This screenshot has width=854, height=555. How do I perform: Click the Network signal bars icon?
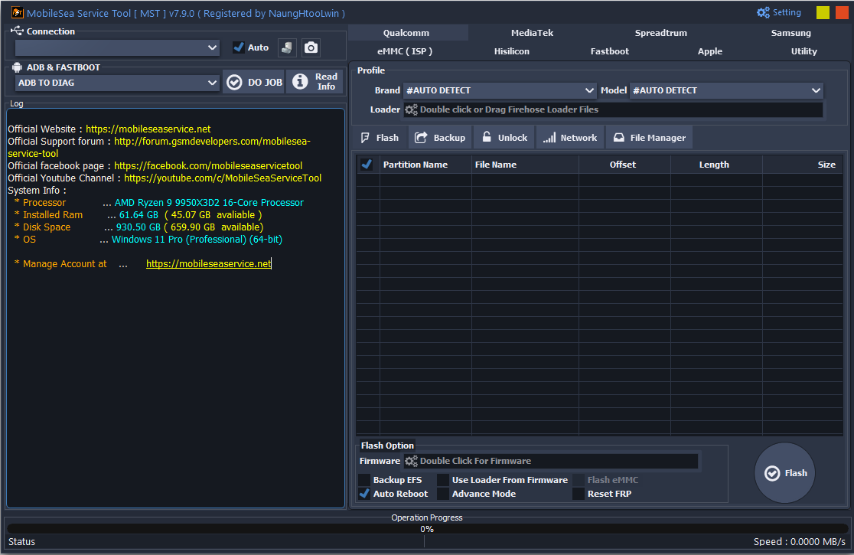point(549,138)
